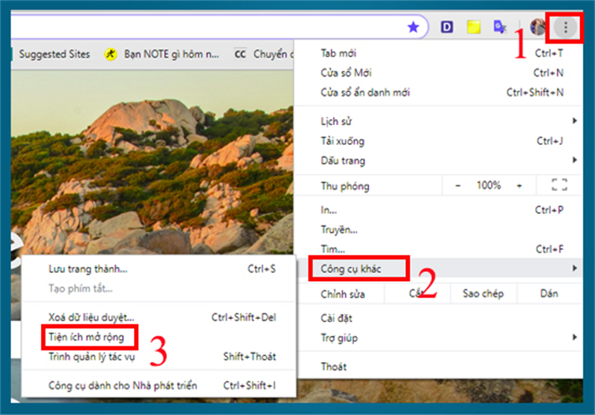The height and width of the screenshot is (415, 595).
Task: Click the Bạn NOTE bookmark's yellow favicon
Action: tap(110, 54)
